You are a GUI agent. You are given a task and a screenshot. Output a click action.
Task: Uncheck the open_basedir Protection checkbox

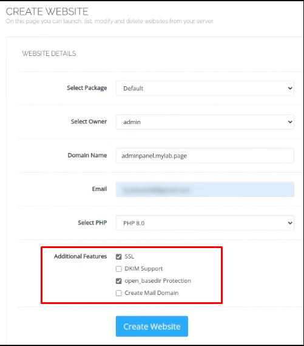(119, 281)
